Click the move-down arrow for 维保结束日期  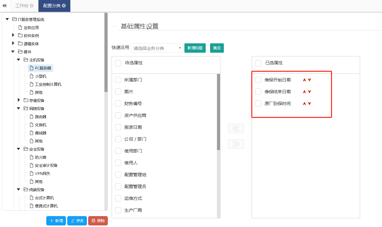click(309, 92)
